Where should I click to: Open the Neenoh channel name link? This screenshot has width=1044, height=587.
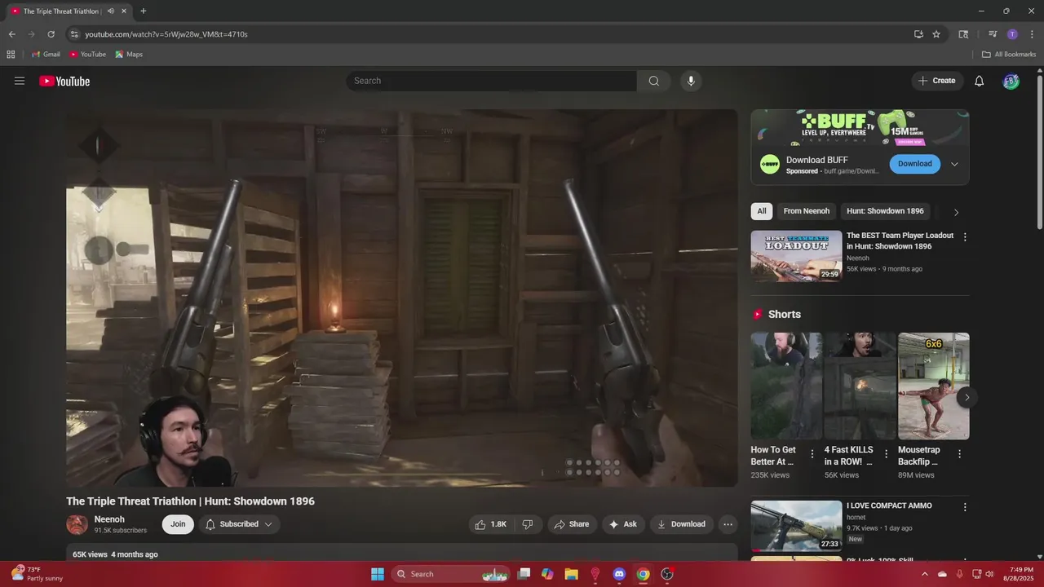[x=109, y=519]
